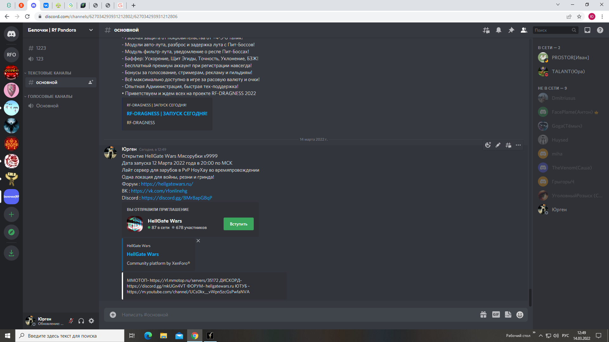The height and width of the screenshot is (342, 609).
Task: Click attach file plus button
Action: (x=113, y=314)
